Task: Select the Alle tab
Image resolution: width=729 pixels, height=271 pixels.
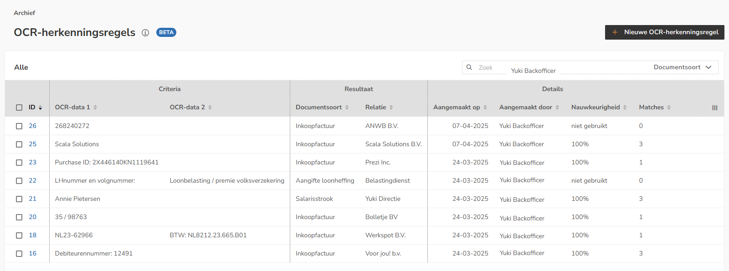Action: [x=21, y=67]
